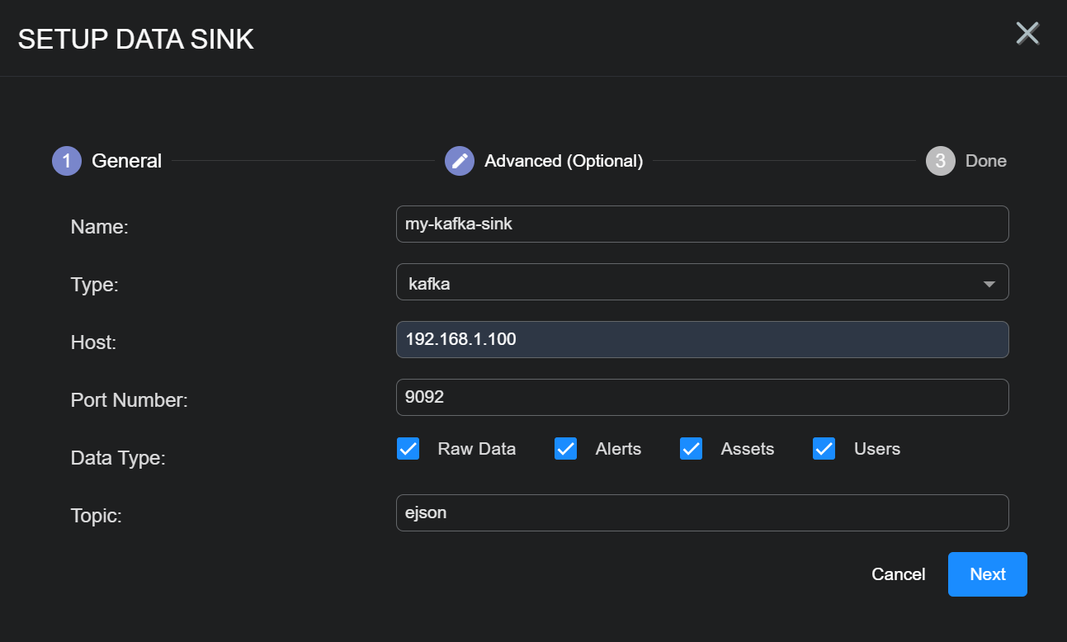Select the Done step label

click(x=985, y=161)
